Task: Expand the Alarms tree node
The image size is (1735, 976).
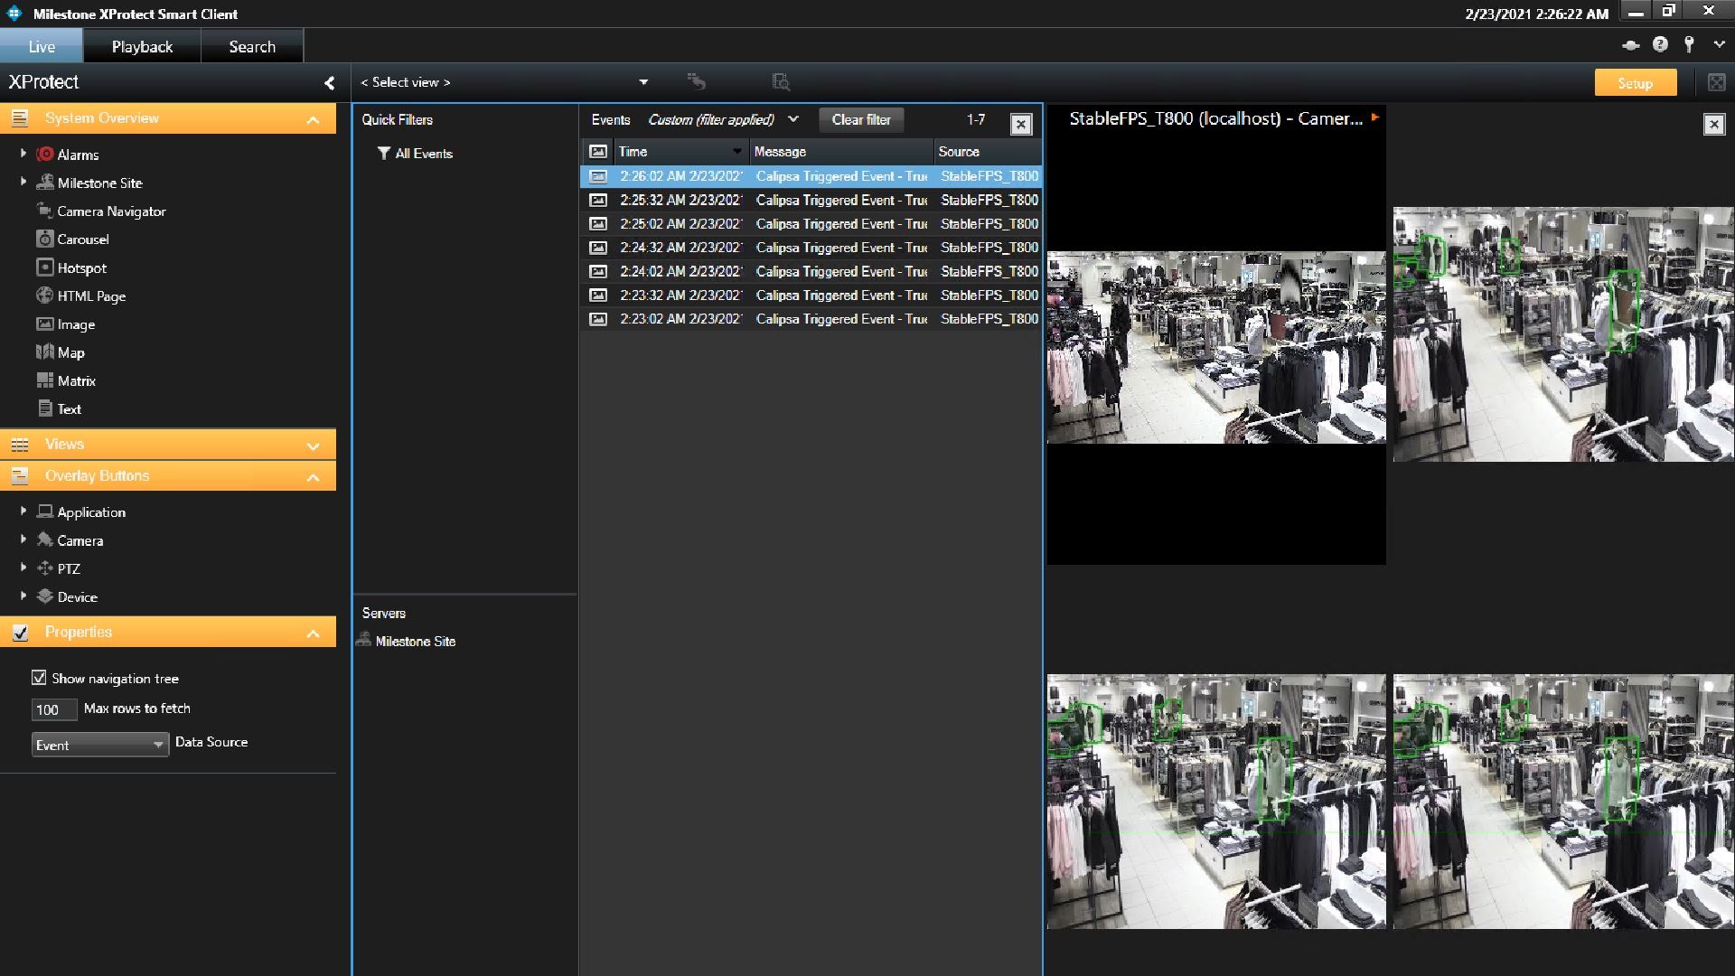Action: tap(23, 154)
